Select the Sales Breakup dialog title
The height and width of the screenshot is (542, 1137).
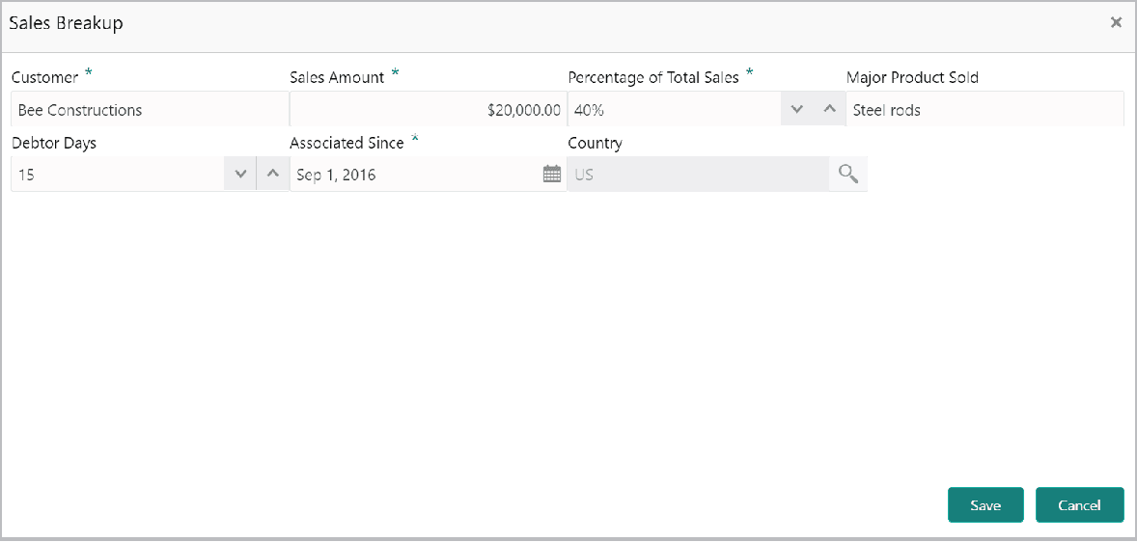[x=66, y=23]
